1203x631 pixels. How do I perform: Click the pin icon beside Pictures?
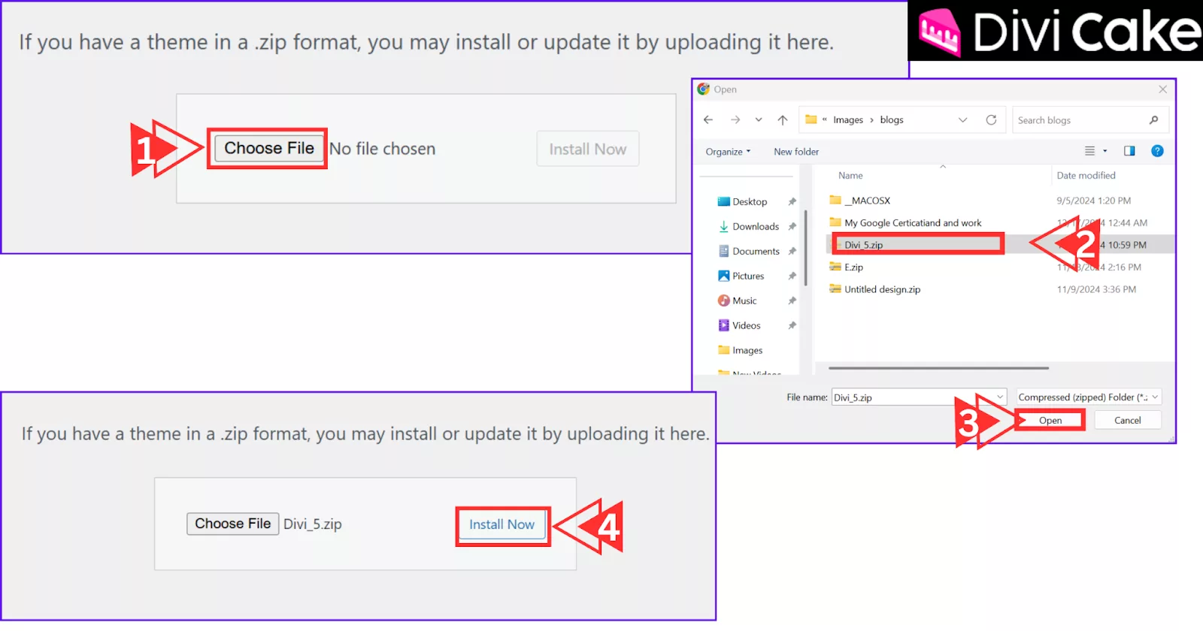click(792, 276)
